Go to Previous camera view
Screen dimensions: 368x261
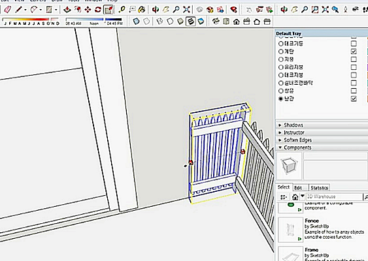(335, 9)
